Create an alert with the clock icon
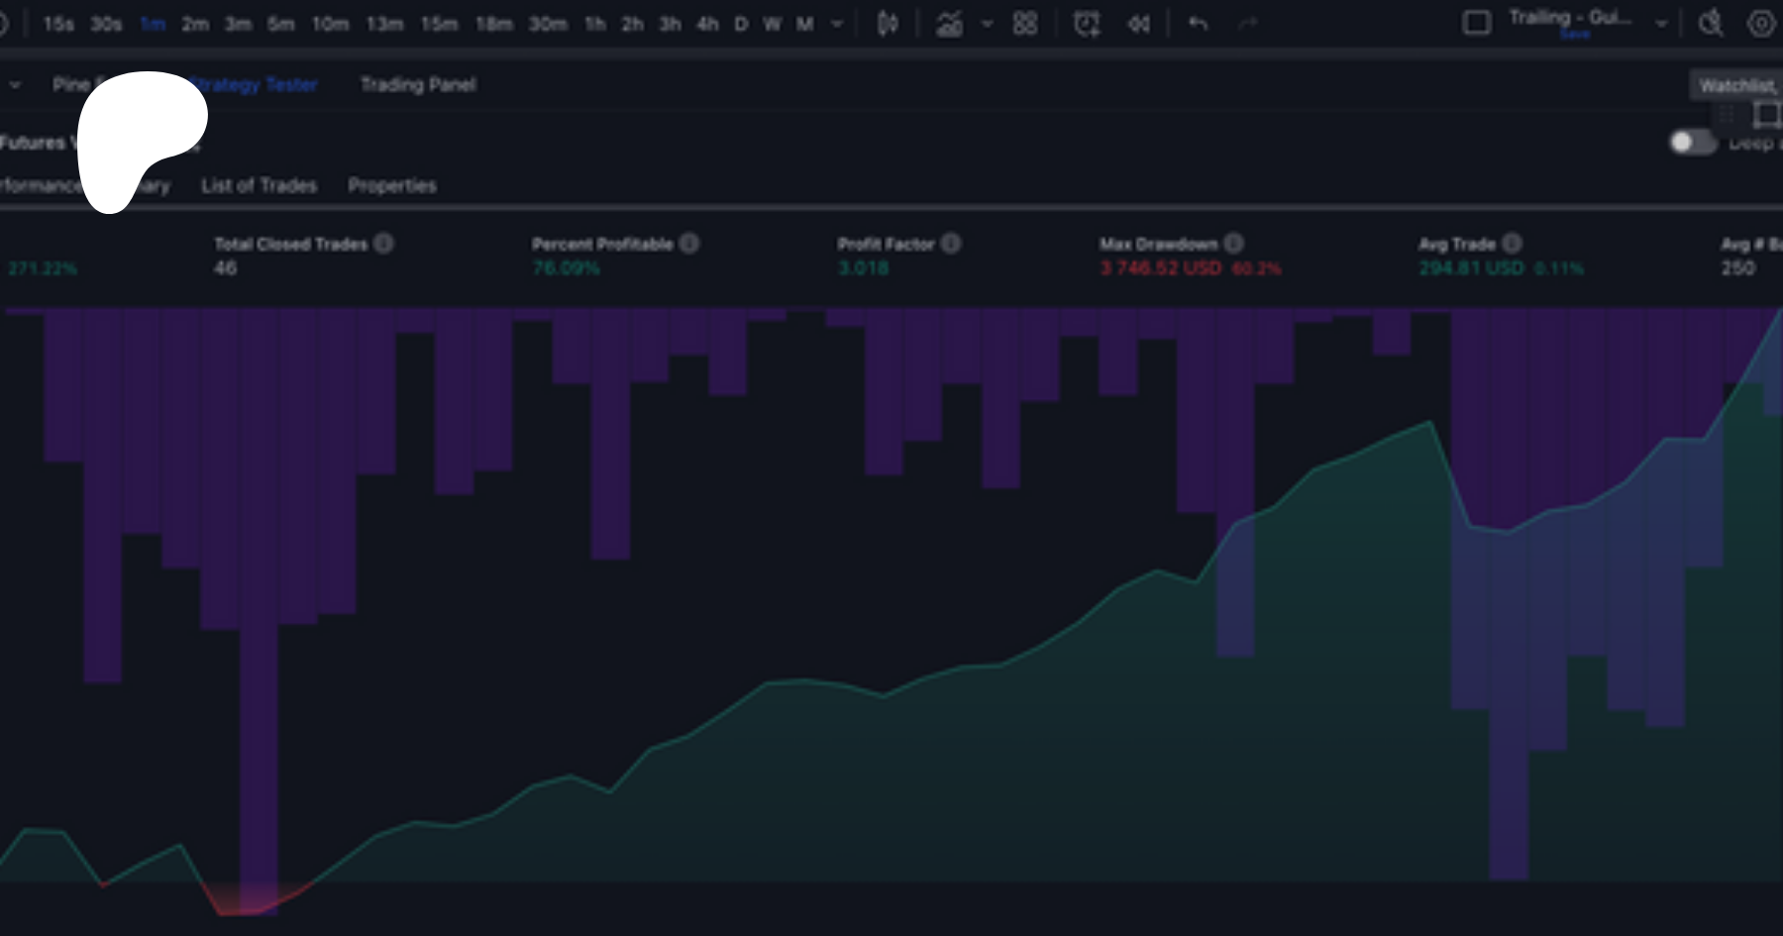This screenshot has width=1783, height=936. [x=1087, y=24]
